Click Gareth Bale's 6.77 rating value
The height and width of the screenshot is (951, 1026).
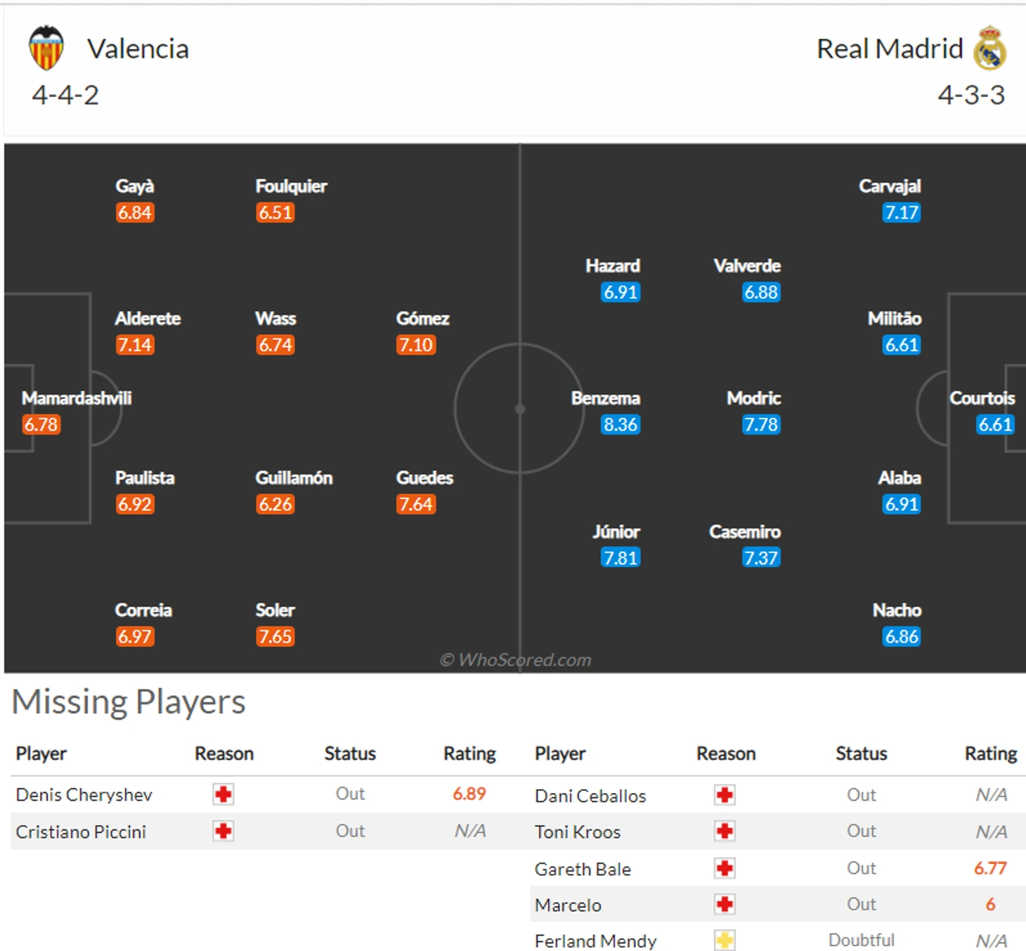990,869
